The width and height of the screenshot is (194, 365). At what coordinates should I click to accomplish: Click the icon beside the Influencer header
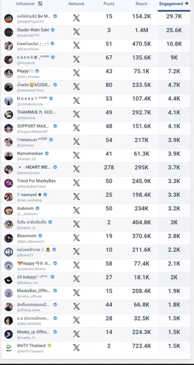click(40, 4)
